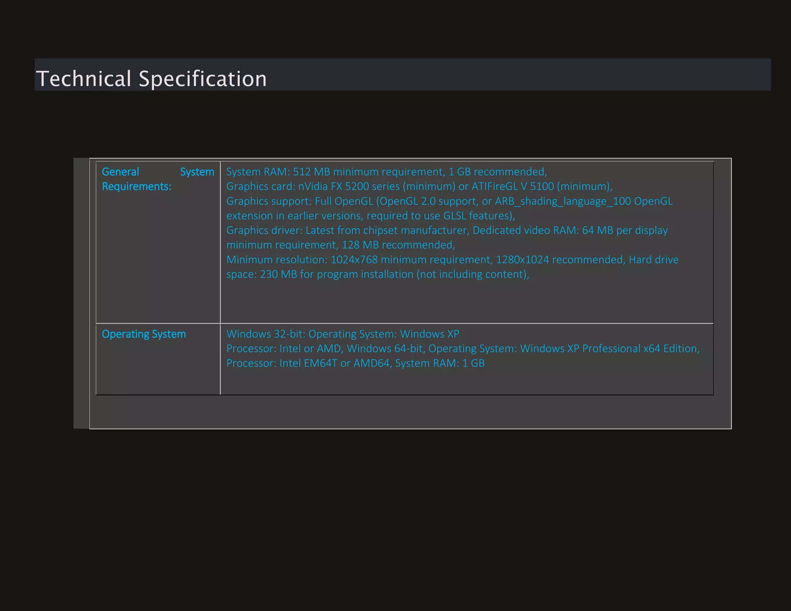Click the Windows 32-bit Windows XP line
The image size is (791, 611).
(342, 334)
